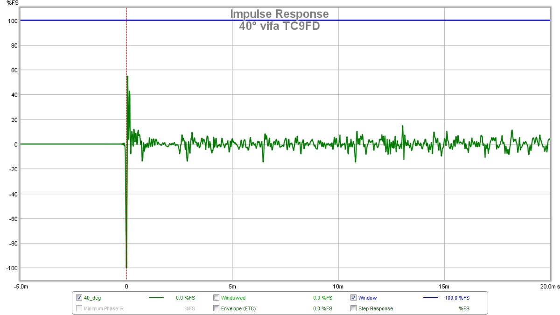The image size is (560, 315).
Task: Click the Envelope (ETC) legend label
Action: pyautogui.click(x=238, y=308)
